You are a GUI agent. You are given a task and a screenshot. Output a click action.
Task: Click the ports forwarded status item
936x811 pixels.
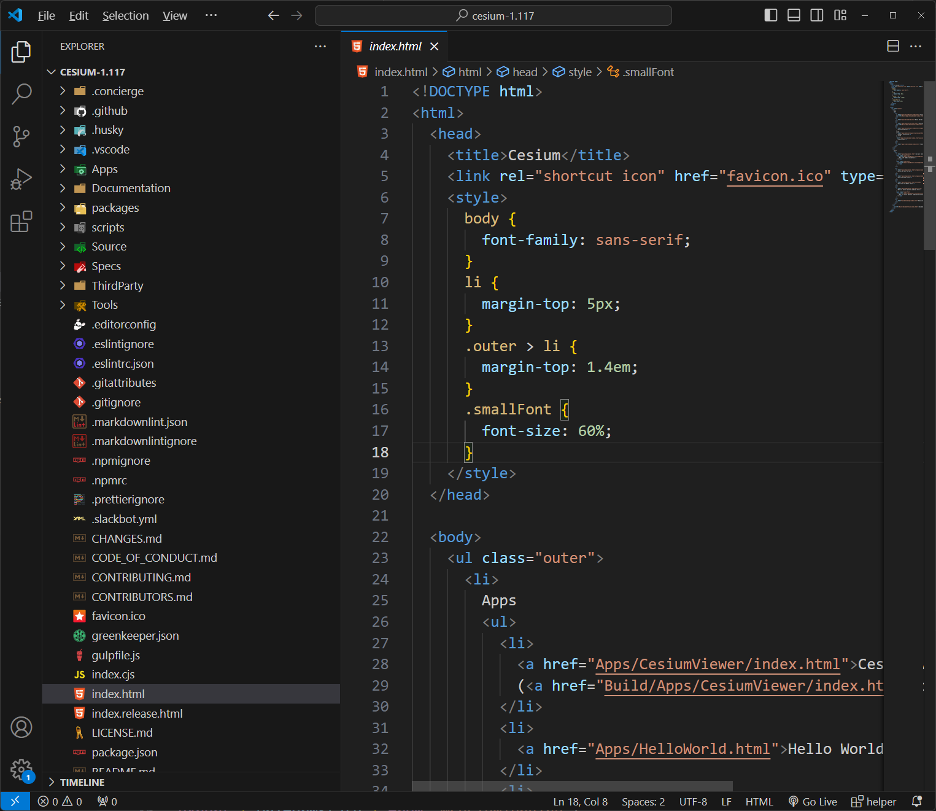pyautogui.click(x=107, y=801)
